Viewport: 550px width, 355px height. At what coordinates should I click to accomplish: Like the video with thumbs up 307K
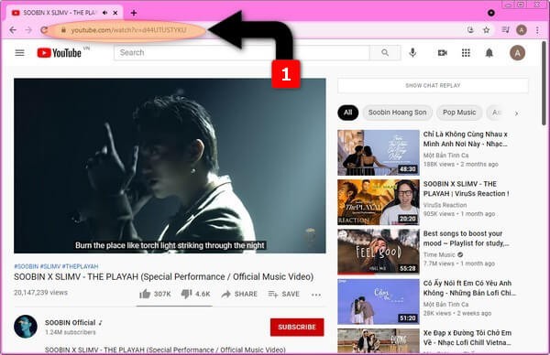155,294
